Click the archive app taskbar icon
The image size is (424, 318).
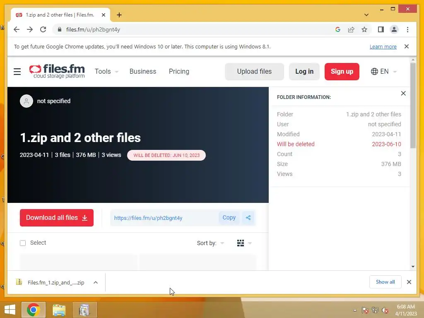[84, 310]
